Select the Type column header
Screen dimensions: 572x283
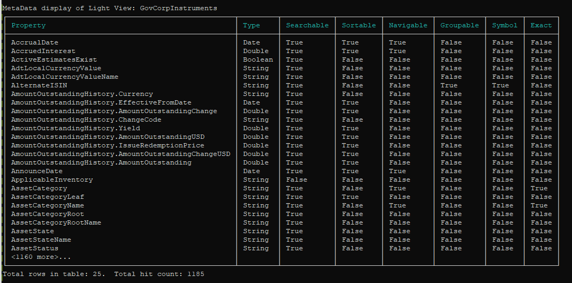[x=251, y=26]
